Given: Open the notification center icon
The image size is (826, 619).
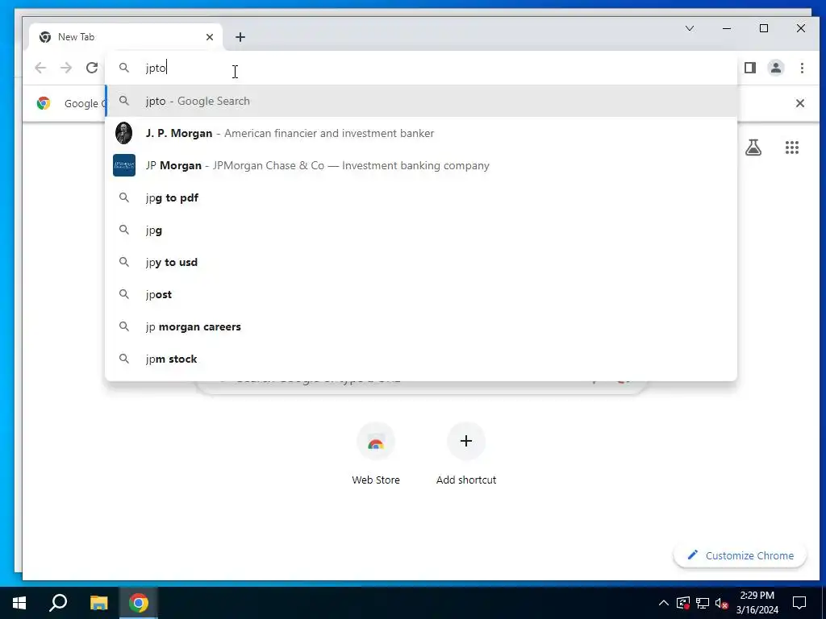Looking at the screenshot, I should point(799,603).
